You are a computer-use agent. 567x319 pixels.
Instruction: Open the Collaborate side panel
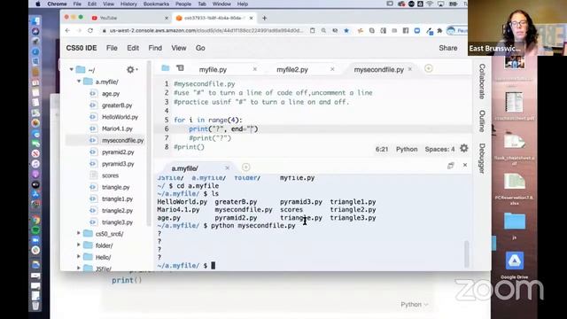point(482,82)
